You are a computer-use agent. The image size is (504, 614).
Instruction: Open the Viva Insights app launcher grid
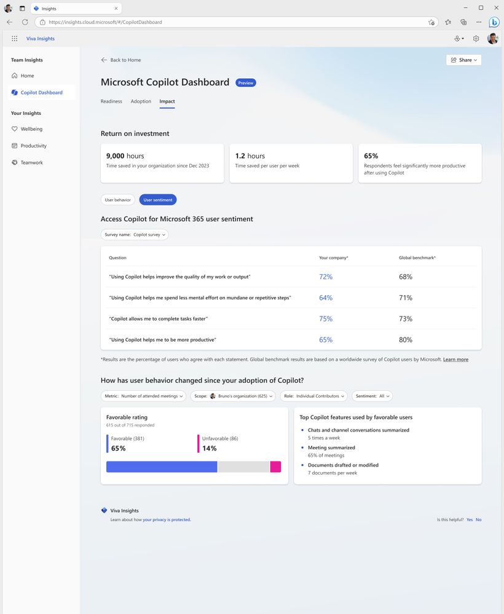pos(15,39)
